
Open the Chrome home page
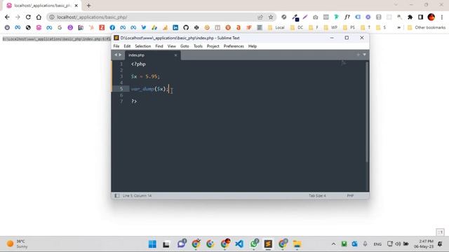click(x=39, y=17)
